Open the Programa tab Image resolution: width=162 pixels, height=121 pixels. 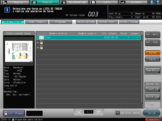[x=60, y=22]
